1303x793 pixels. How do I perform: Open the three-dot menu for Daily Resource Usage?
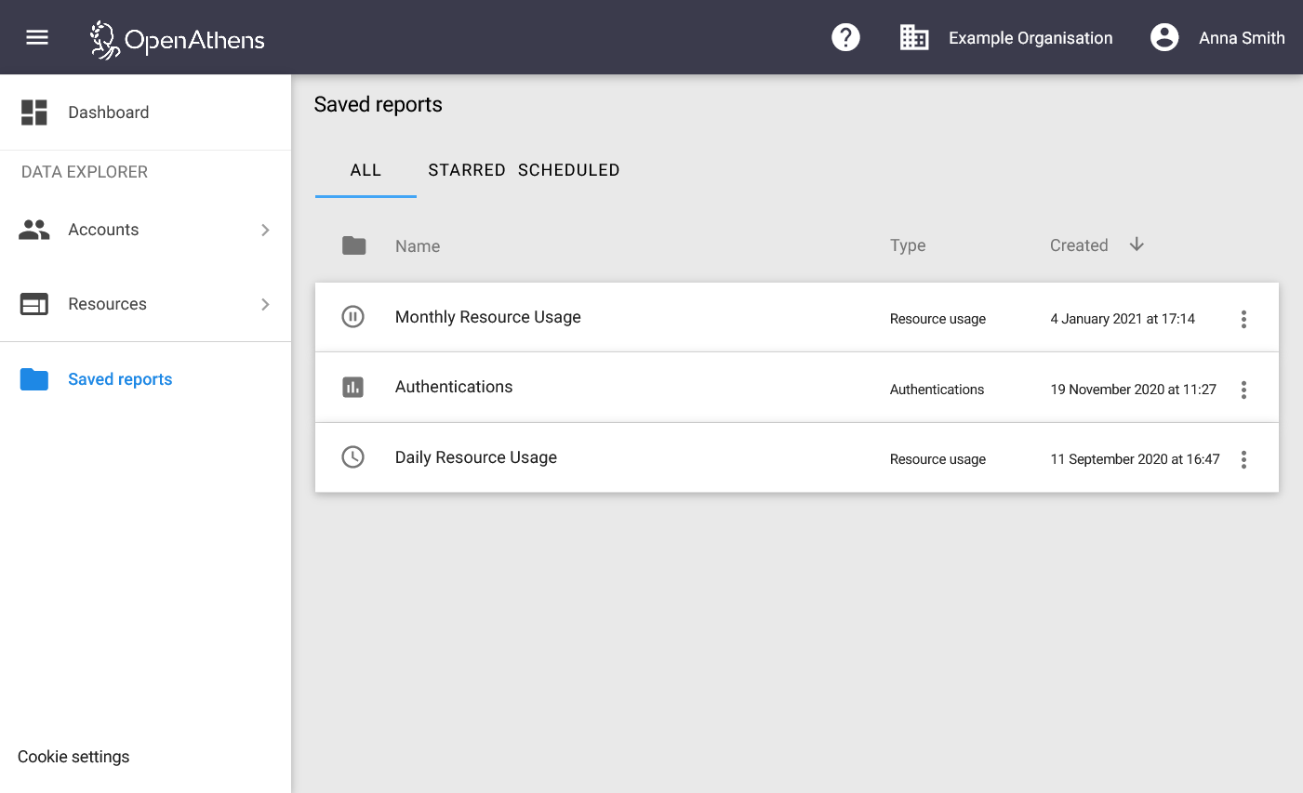1243,459
